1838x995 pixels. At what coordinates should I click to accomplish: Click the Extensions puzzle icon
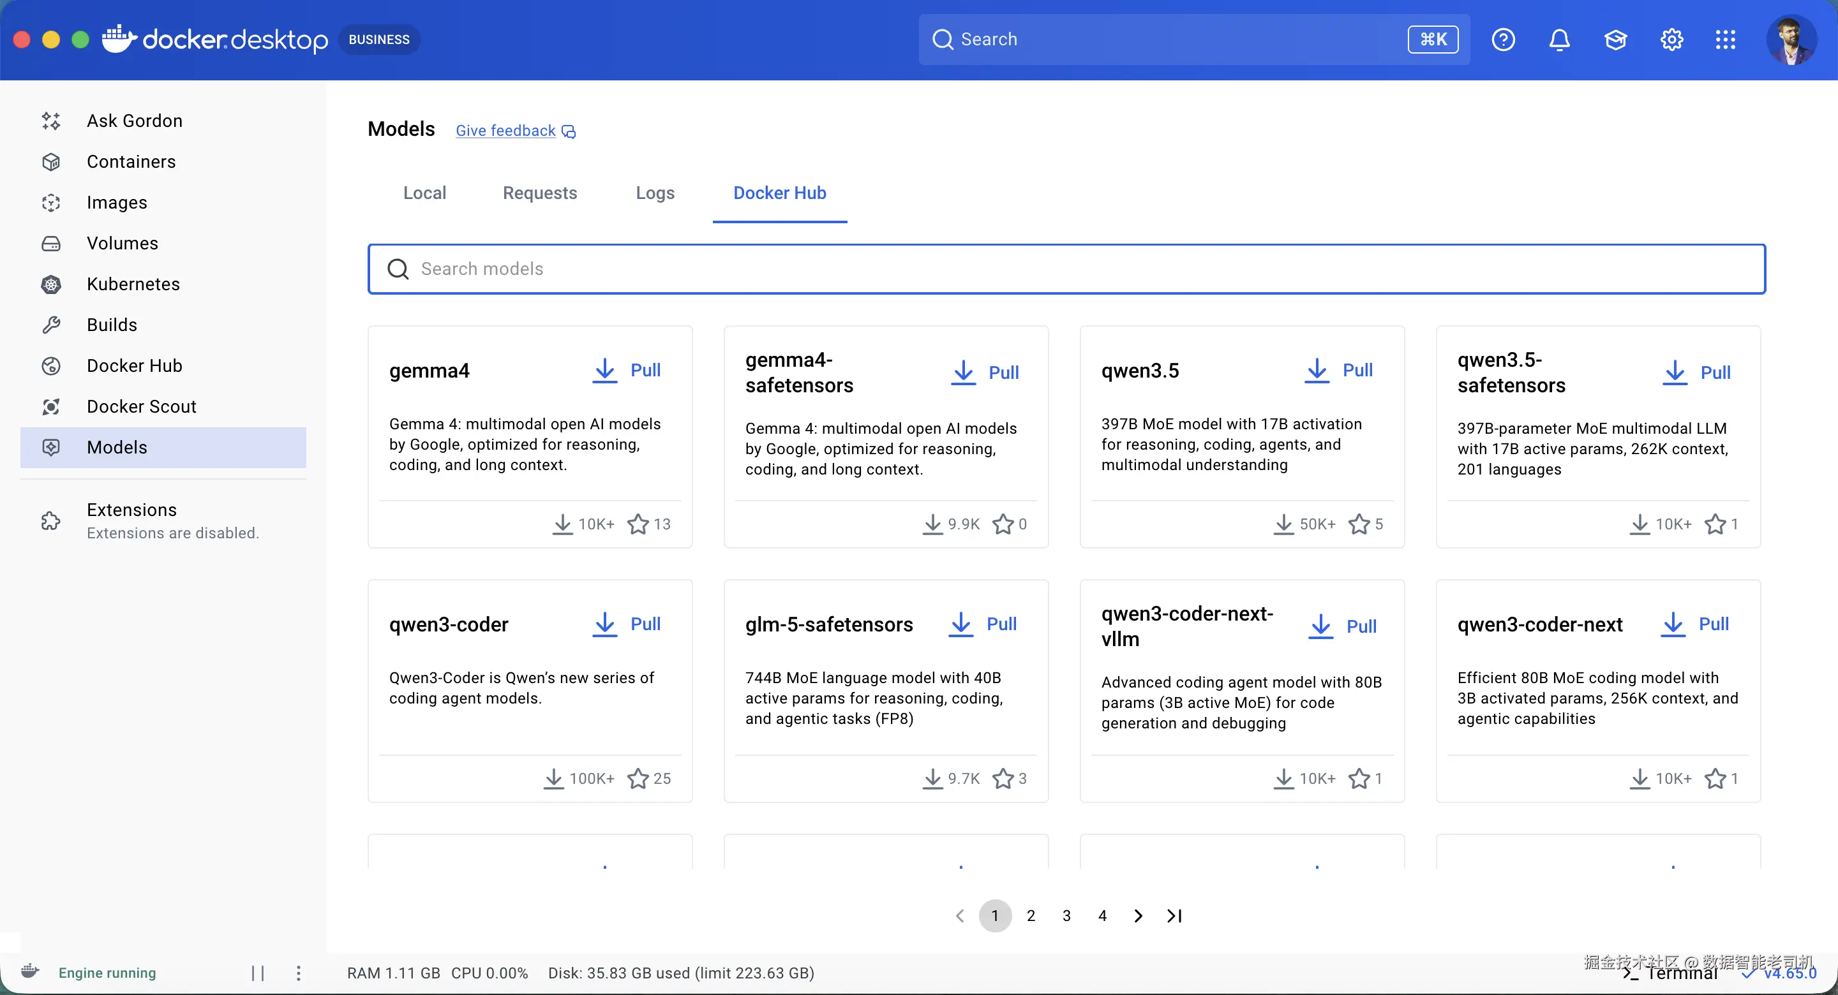pos(50,520)
